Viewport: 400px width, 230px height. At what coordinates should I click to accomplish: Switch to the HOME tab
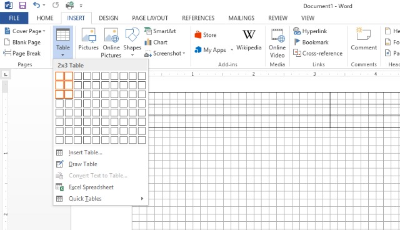click(45, 18)
